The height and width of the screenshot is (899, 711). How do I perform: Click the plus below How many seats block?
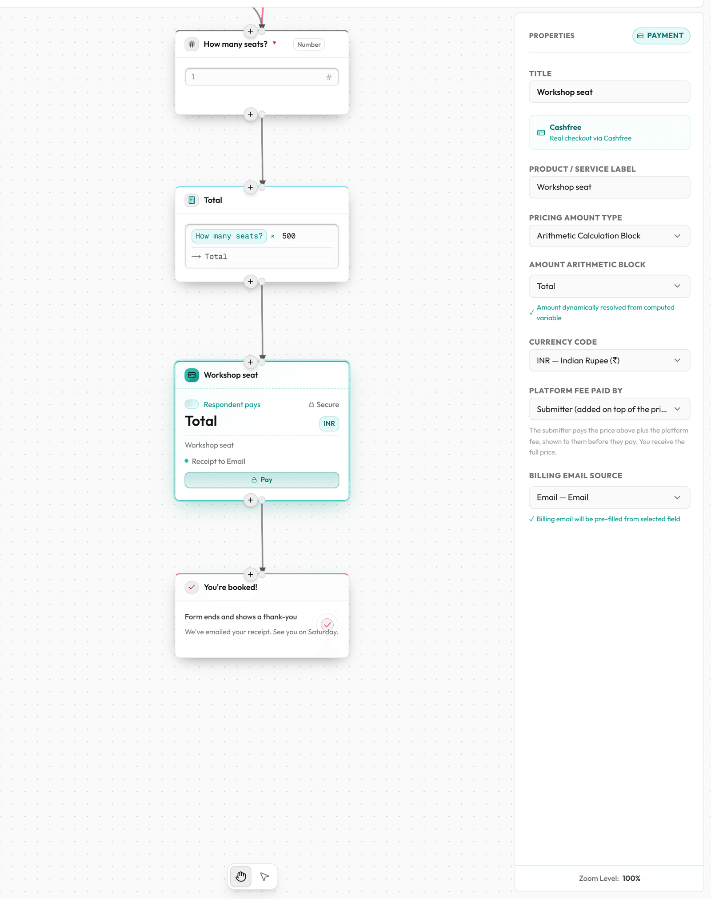click(x=251, y=114)
